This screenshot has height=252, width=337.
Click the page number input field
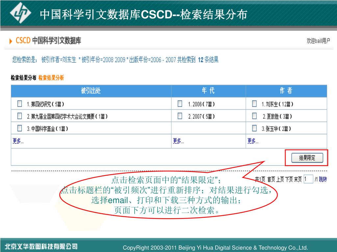(308, 179)
